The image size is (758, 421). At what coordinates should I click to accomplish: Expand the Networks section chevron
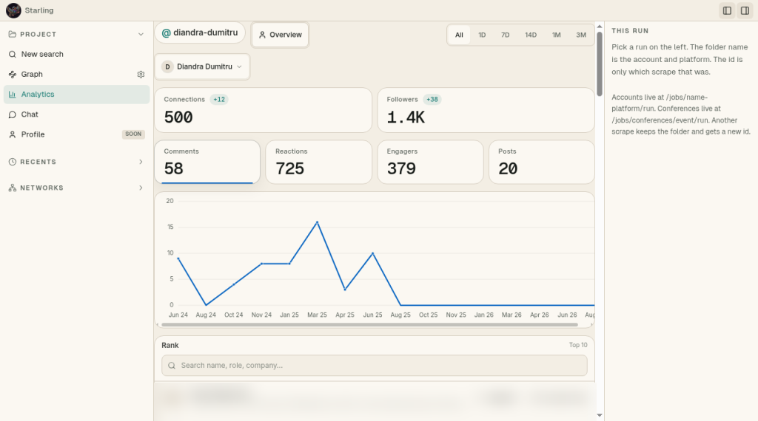coord(141,188)
